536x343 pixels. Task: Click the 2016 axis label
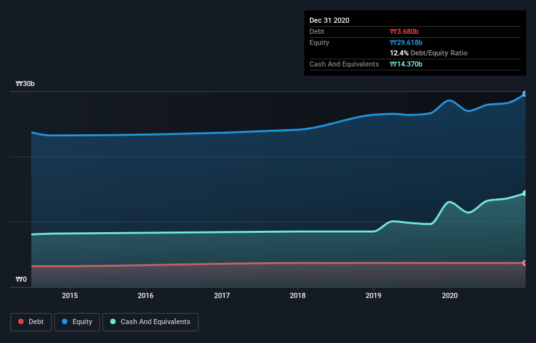pyautogui.click(x=146, y=295)
